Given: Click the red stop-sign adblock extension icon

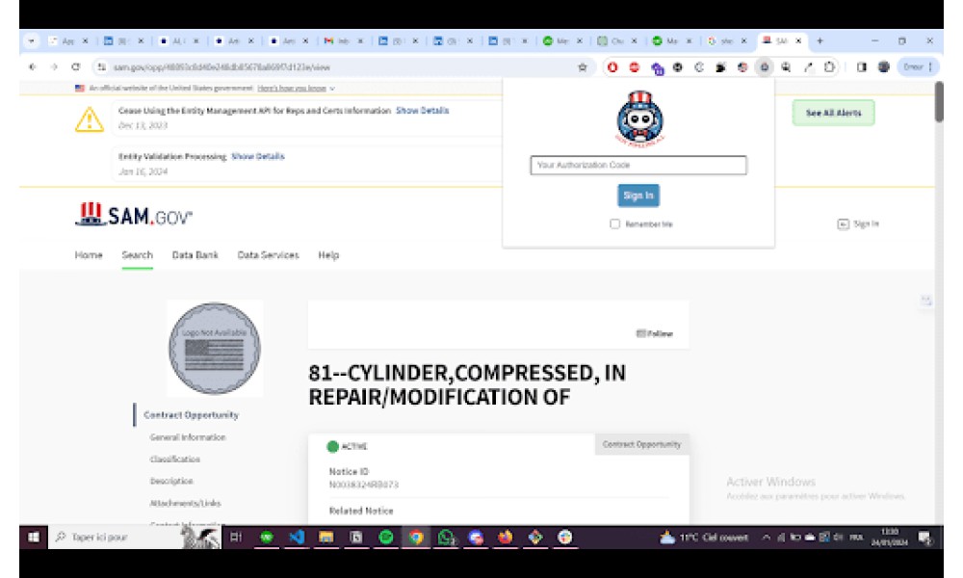Looking at the screenshot, I should [635, 67].
